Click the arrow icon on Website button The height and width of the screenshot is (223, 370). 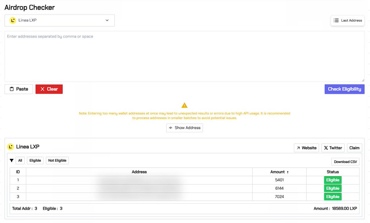tap(298, 148)
